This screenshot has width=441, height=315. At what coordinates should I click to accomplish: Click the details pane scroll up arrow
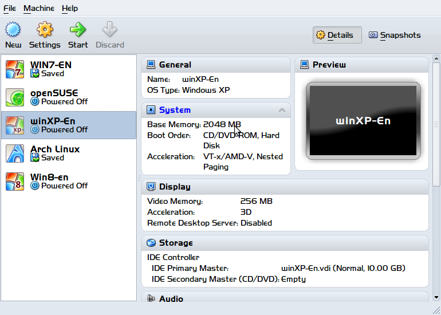coord(436,58)
